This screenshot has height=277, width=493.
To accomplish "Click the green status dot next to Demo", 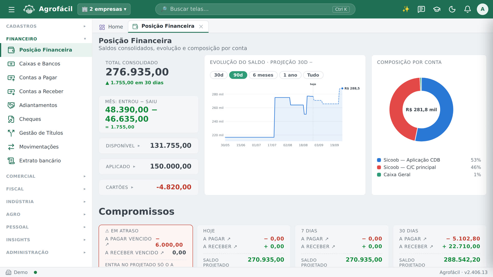I will tap(35, 272).
